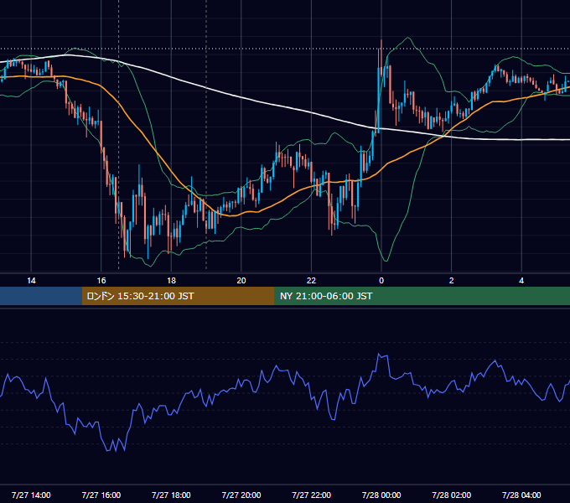Select the 7/27 18:00 time label

[x=171, y=495]
